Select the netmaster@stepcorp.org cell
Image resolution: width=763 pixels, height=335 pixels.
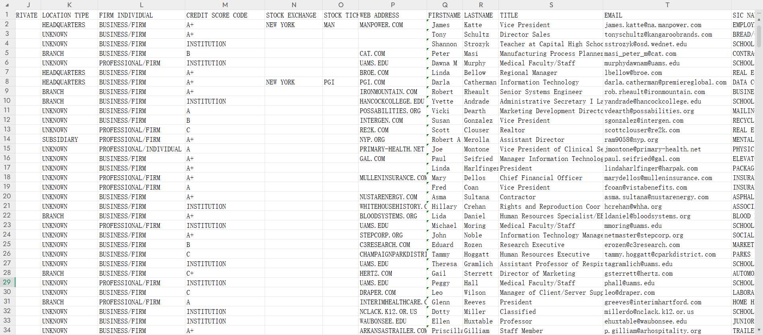pyautogui.click(x=667, y=235)
